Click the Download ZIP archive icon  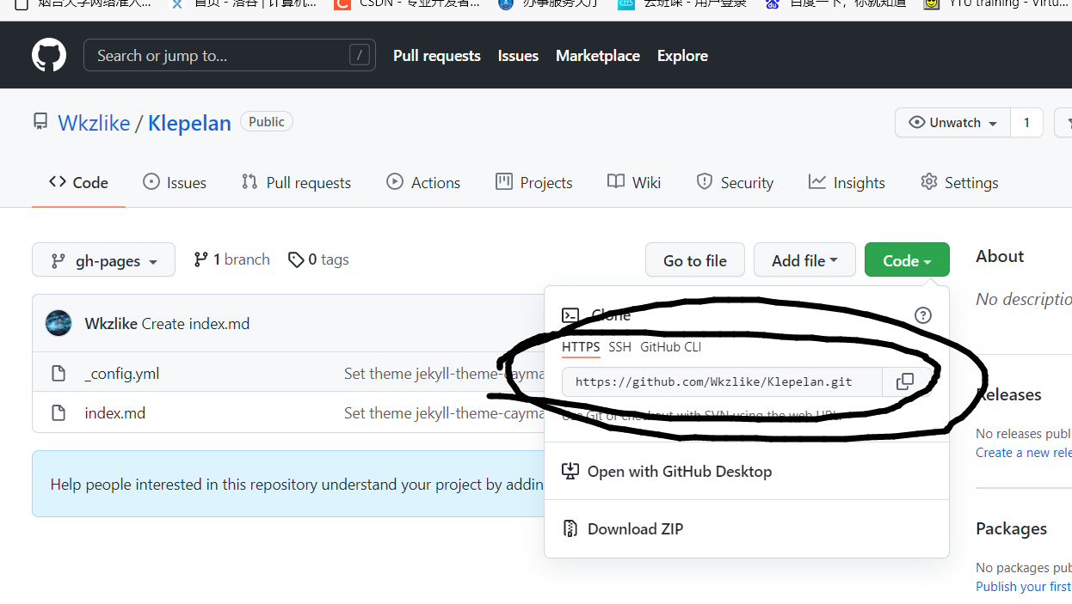point(570,528)
